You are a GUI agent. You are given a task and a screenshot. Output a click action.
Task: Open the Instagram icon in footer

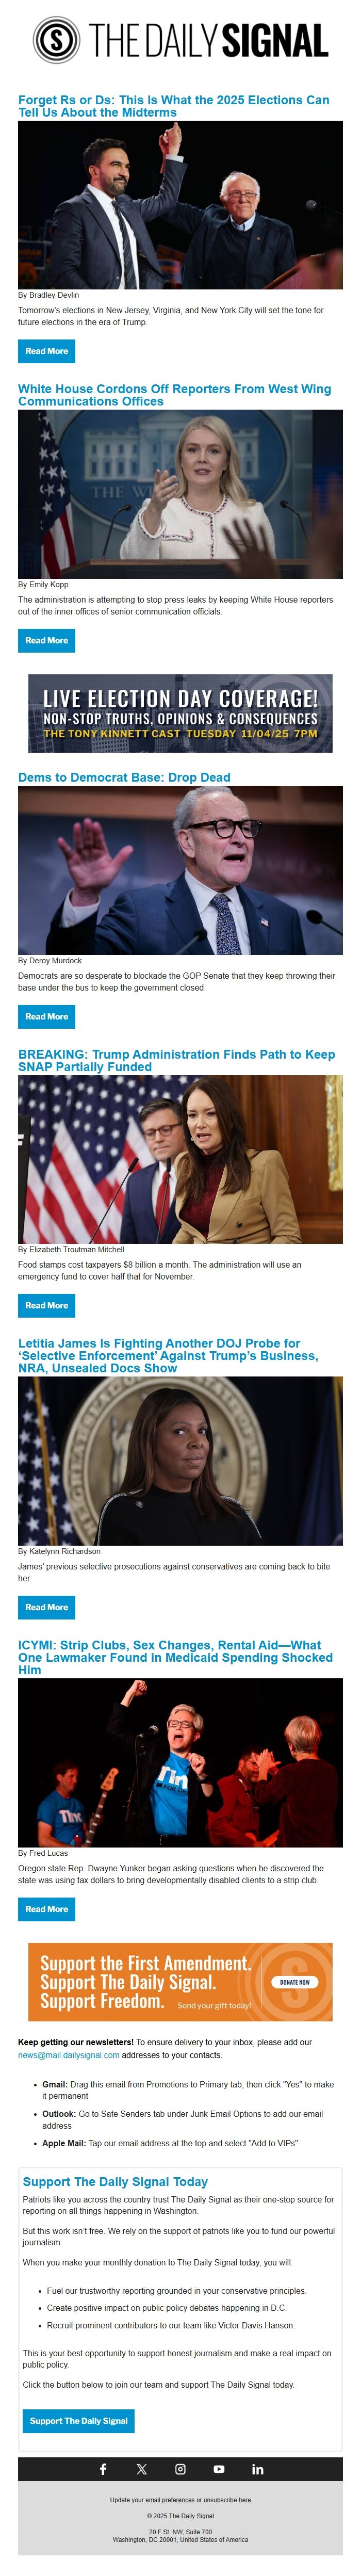180,2468
